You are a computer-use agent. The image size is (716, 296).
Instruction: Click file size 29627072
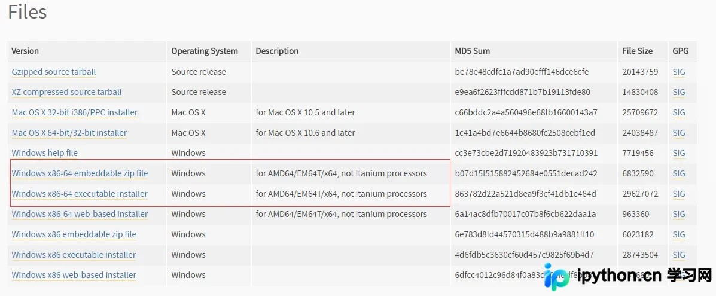tap(640, 194)
